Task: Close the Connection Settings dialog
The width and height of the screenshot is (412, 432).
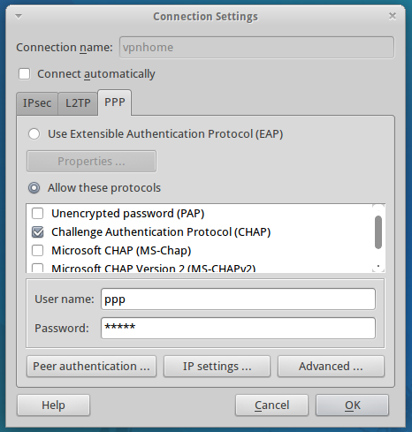Action: [393, 16]
